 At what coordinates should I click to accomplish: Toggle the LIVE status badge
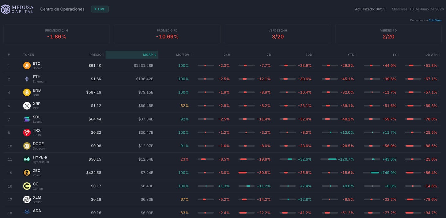tap(100, 9)
